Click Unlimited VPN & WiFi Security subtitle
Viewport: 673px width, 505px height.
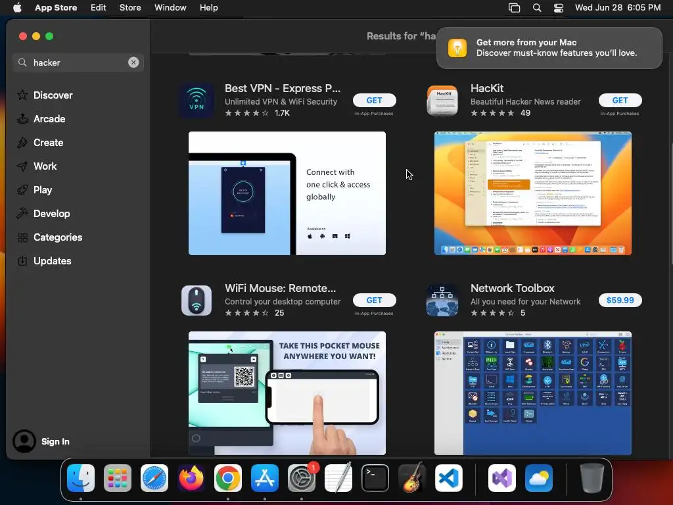(x=281, y=102)
